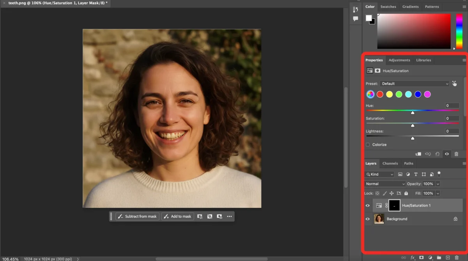Toggle visibility of the Hue/Saturation 1 layer

367,205
